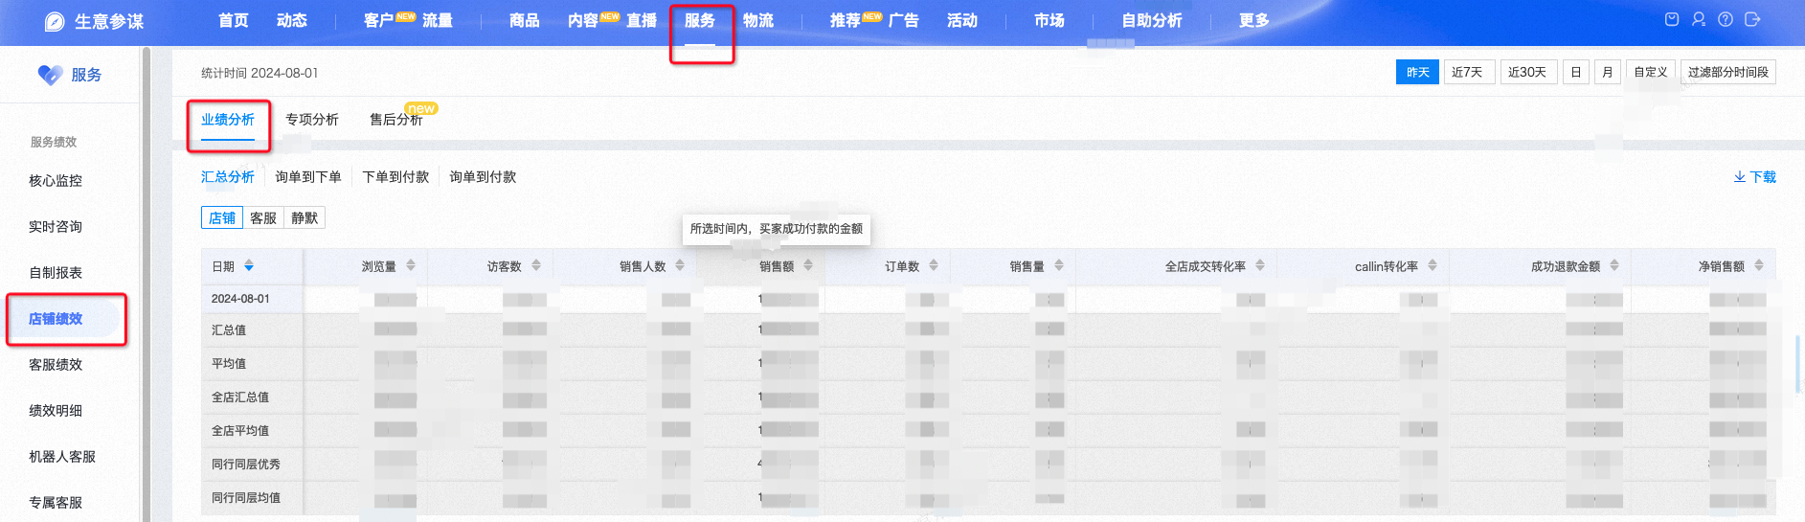The height and width of the screenshot is (522, 1805).
Task: Select 询单到付款 sub-tab
Action: point(483,177)
